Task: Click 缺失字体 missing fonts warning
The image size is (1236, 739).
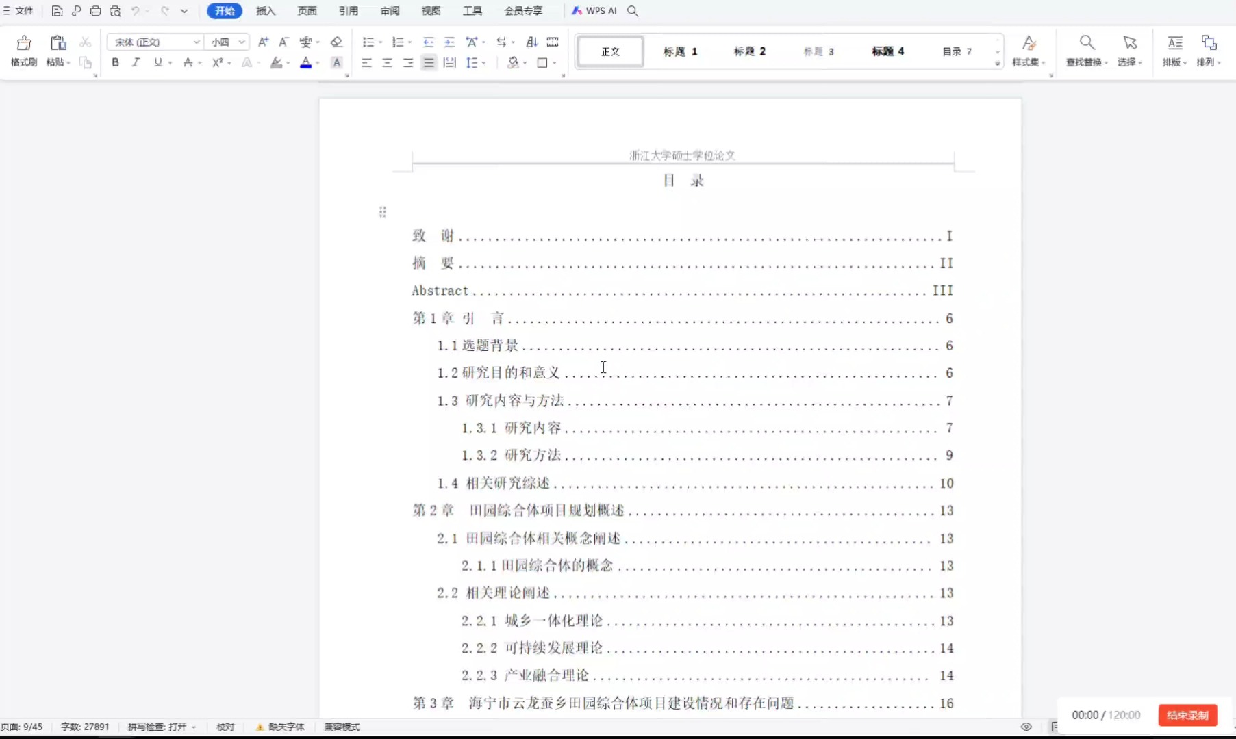Action: pyautogui.click(x=280, y=727)
